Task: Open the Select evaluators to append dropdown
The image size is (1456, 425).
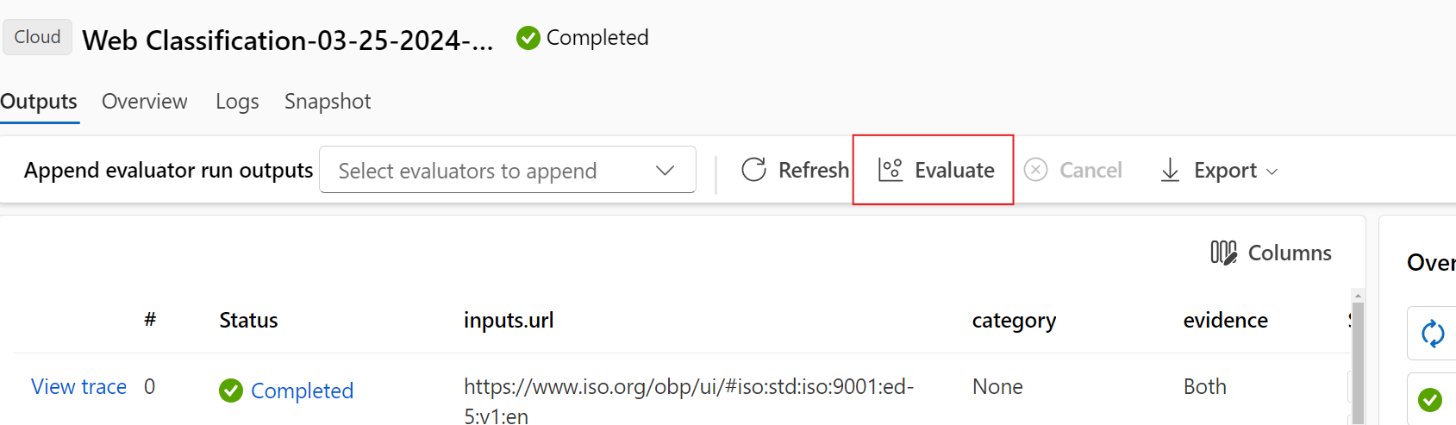Action: (507, 170)
